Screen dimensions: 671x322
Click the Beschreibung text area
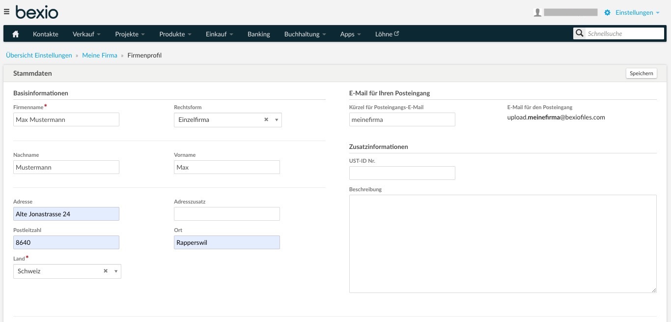(x=503, y=244)
